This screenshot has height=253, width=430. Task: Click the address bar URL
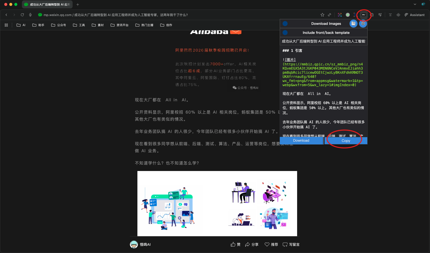click(x=116, y=15)
